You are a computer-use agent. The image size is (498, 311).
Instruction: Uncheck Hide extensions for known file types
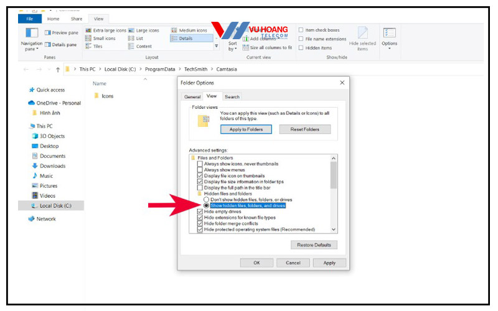200,218
